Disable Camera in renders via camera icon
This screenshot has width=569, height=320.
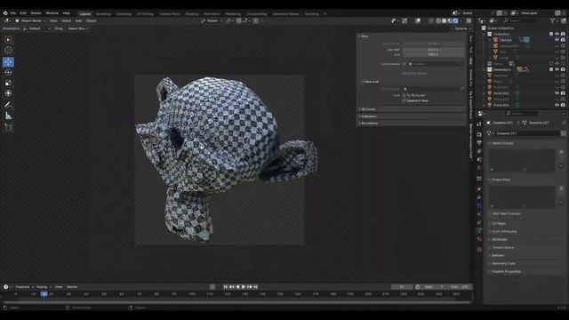[563, 40]
